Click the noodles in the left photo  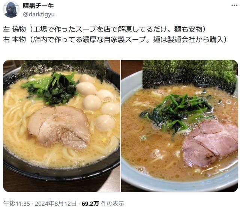[x=15, y=113]
